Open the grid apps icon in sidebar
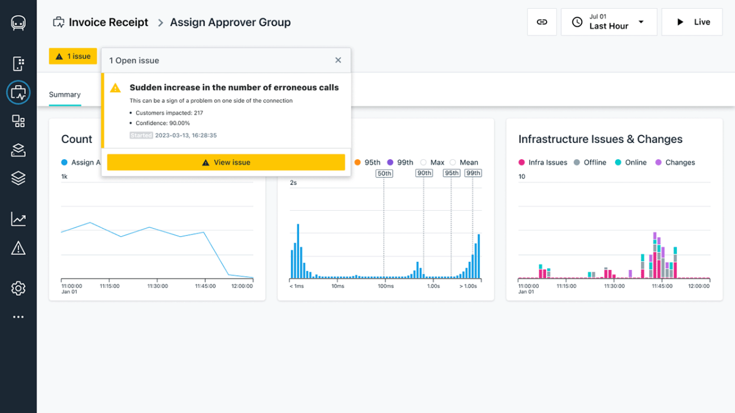The height and width of the screenshot is (413, 735). [x=18, y=121]
